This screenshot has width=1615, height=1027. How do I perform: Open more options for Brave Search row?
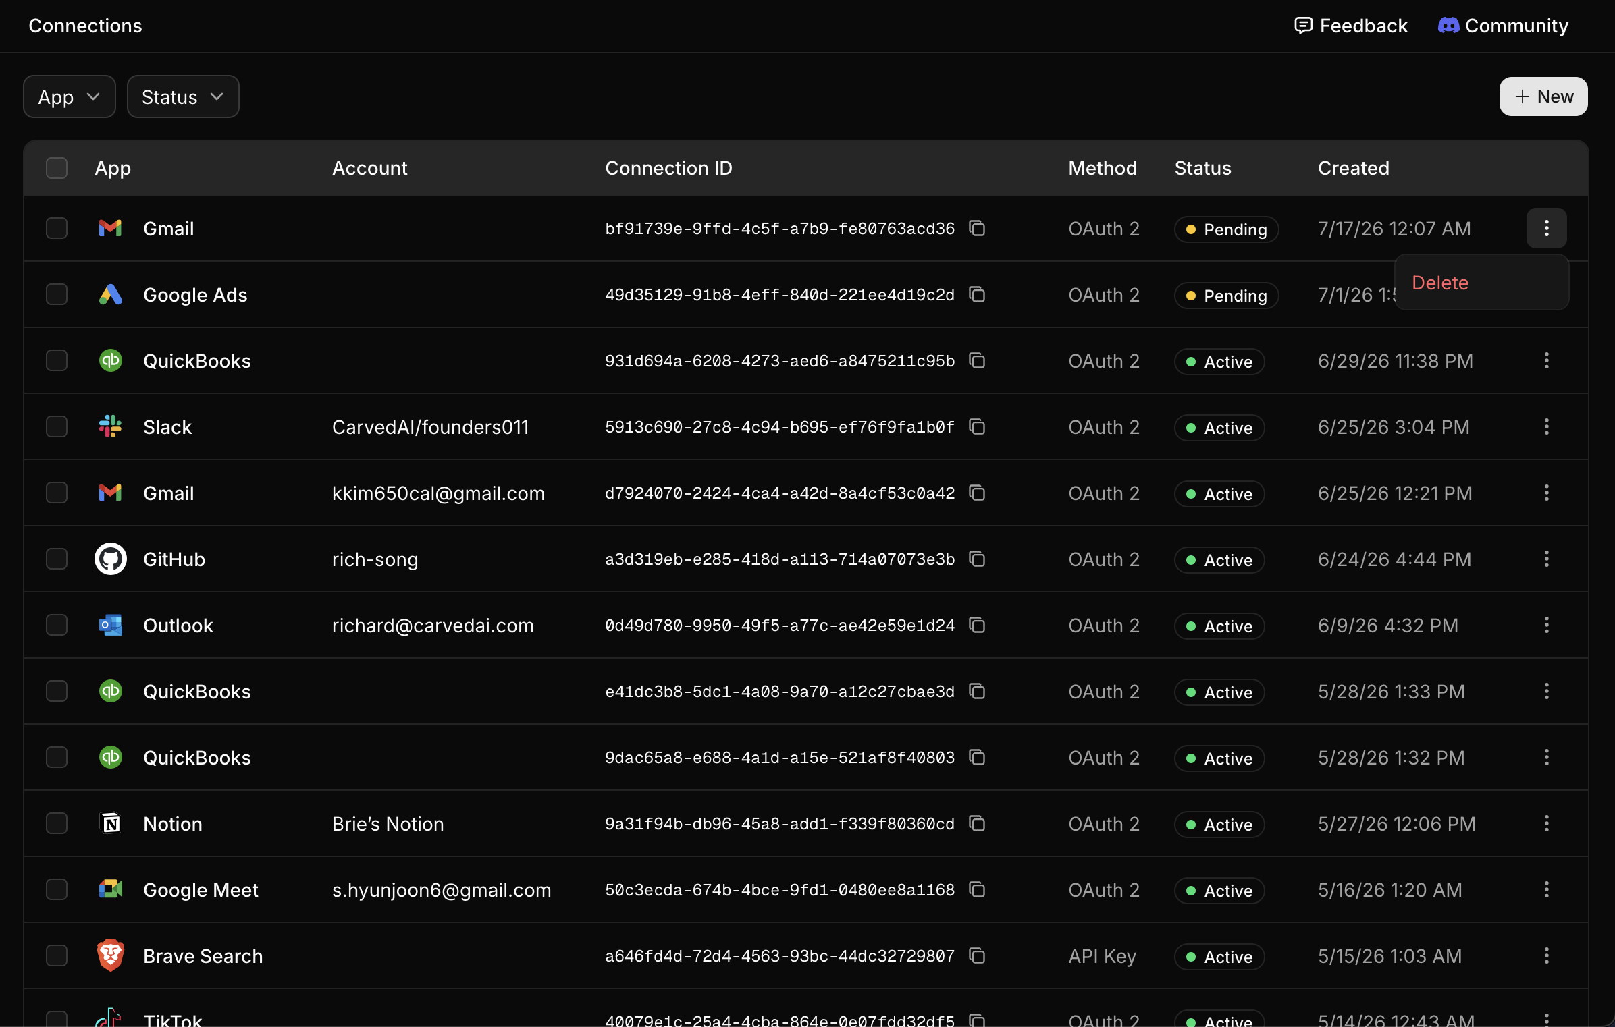pos(1546,956)
